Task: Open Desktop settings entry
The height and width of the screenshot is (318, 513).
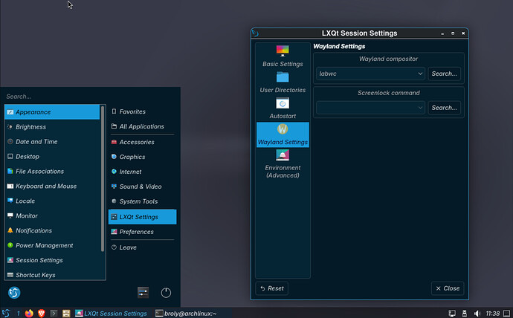Action: point(52,157)
